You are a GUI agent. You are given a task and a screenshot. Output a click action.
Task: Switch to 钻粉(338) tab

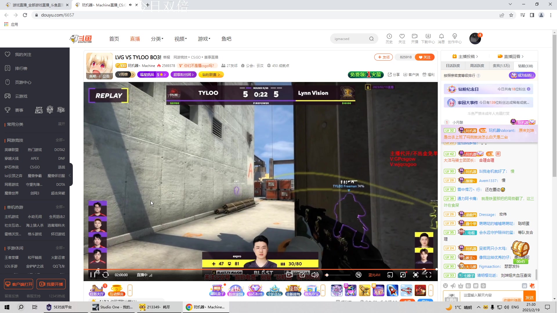coord(525,66)
